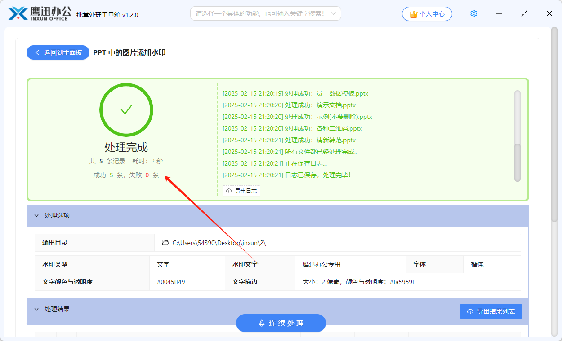This screenshot has width=562, height=341.
Task: Click the function search input field
Action: pos(266,13)
